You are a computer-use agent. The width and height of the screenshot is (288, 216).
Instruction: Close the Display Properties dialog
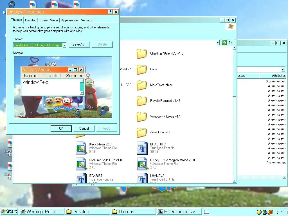coord(116,12)
